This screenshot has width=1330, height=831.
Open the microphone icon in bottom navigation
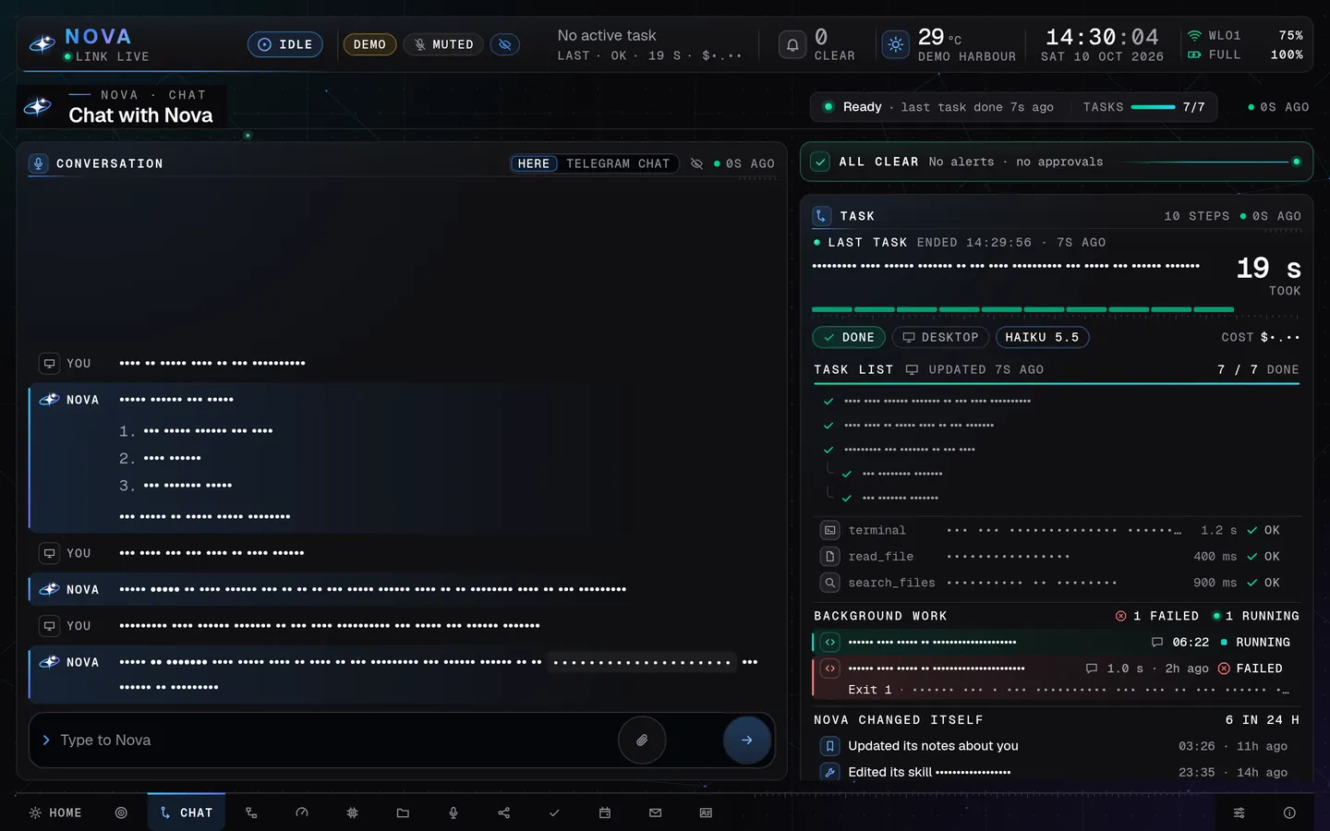(453, 813)
